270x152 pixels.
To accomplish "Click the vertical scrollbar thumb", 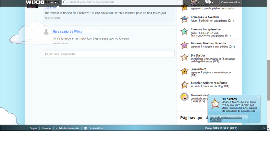I will 268,80.
